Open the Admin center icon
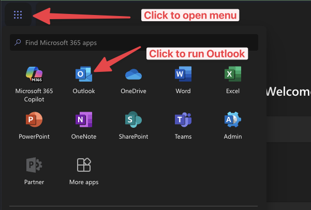 coord(232,121)
